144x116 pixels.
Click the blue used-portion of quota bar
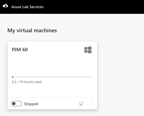[13, 77]
